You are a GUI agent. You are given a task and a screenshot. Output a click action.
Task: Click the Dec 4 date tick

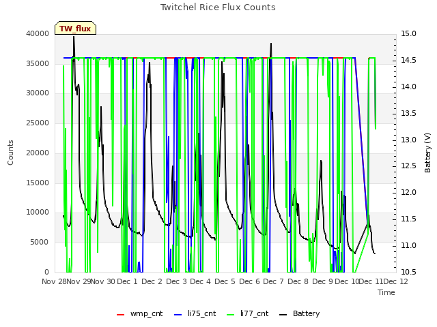200,281
